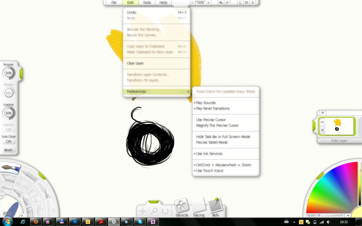Expand layer options with left arrow

(322, 130)
